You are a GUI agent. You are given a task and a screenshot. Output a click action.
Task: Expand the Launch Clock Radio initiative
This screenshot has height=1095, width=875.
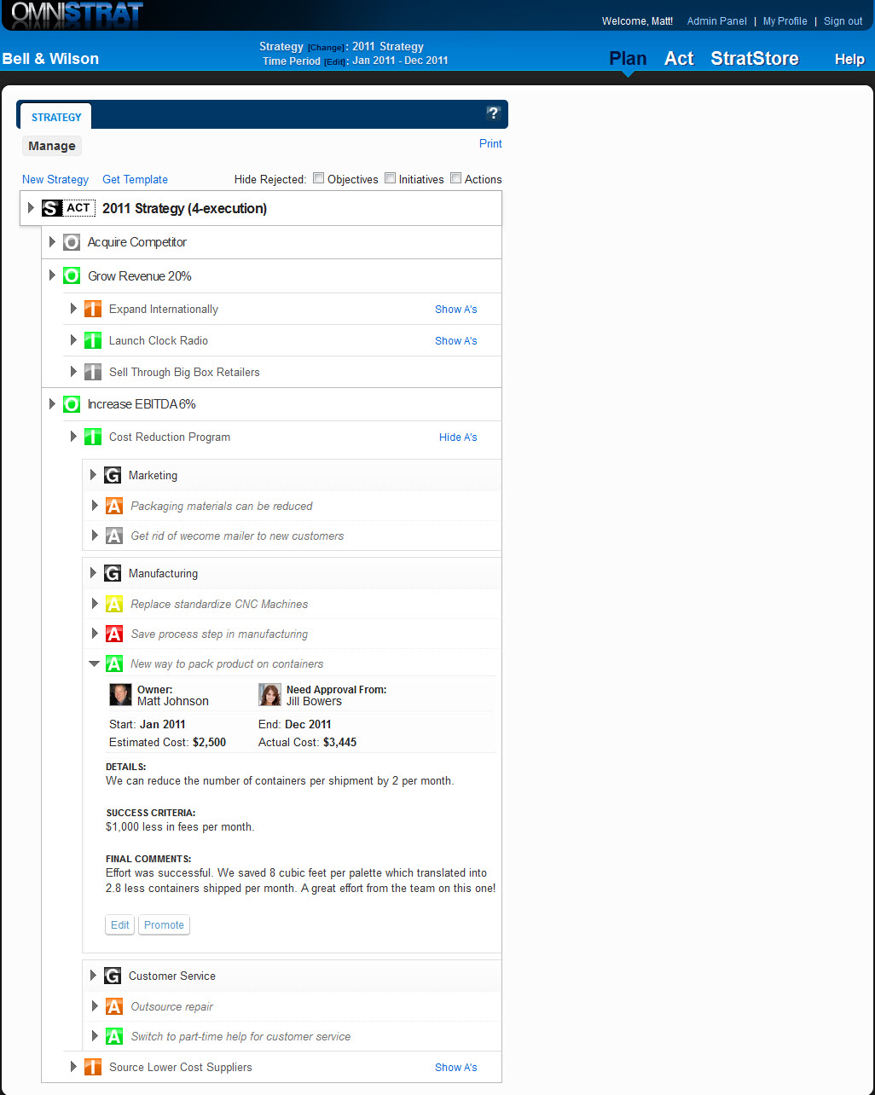point(73,340)
